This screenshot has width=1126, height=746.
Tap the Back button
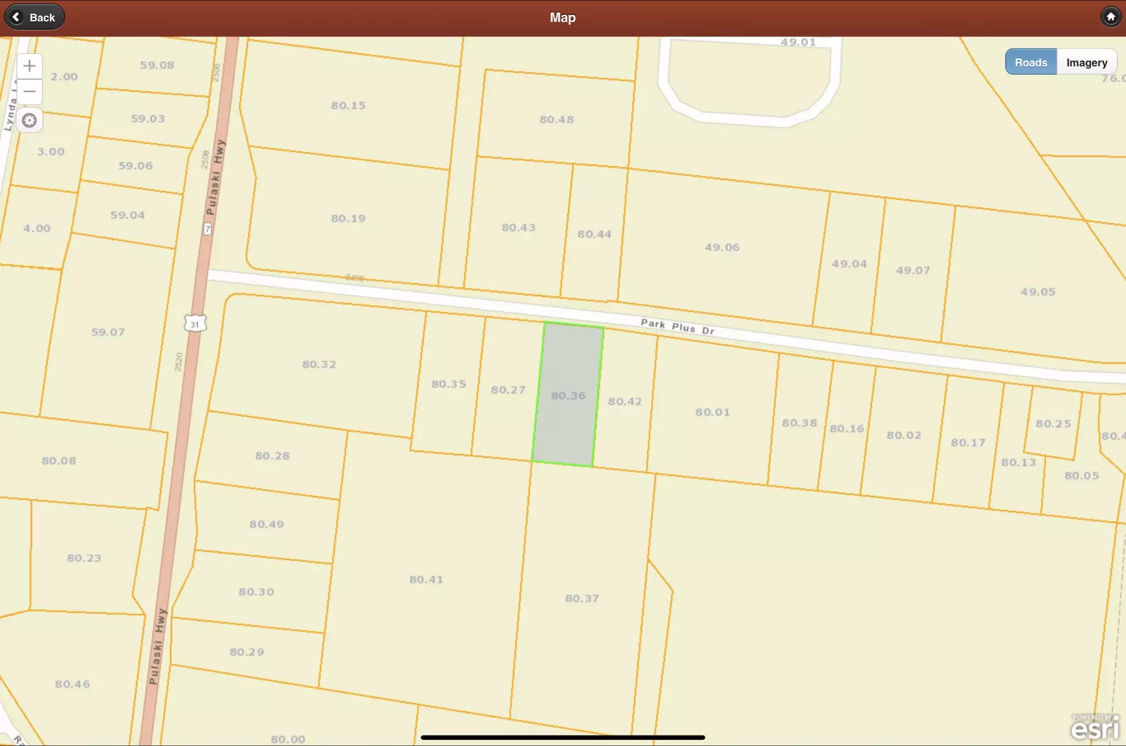coord(34,18)
